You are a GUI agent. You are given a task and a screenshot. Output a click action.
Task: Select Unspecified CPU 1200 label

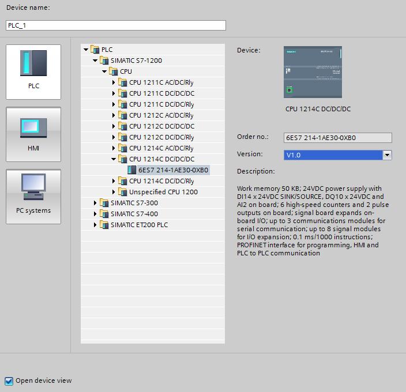163,192
